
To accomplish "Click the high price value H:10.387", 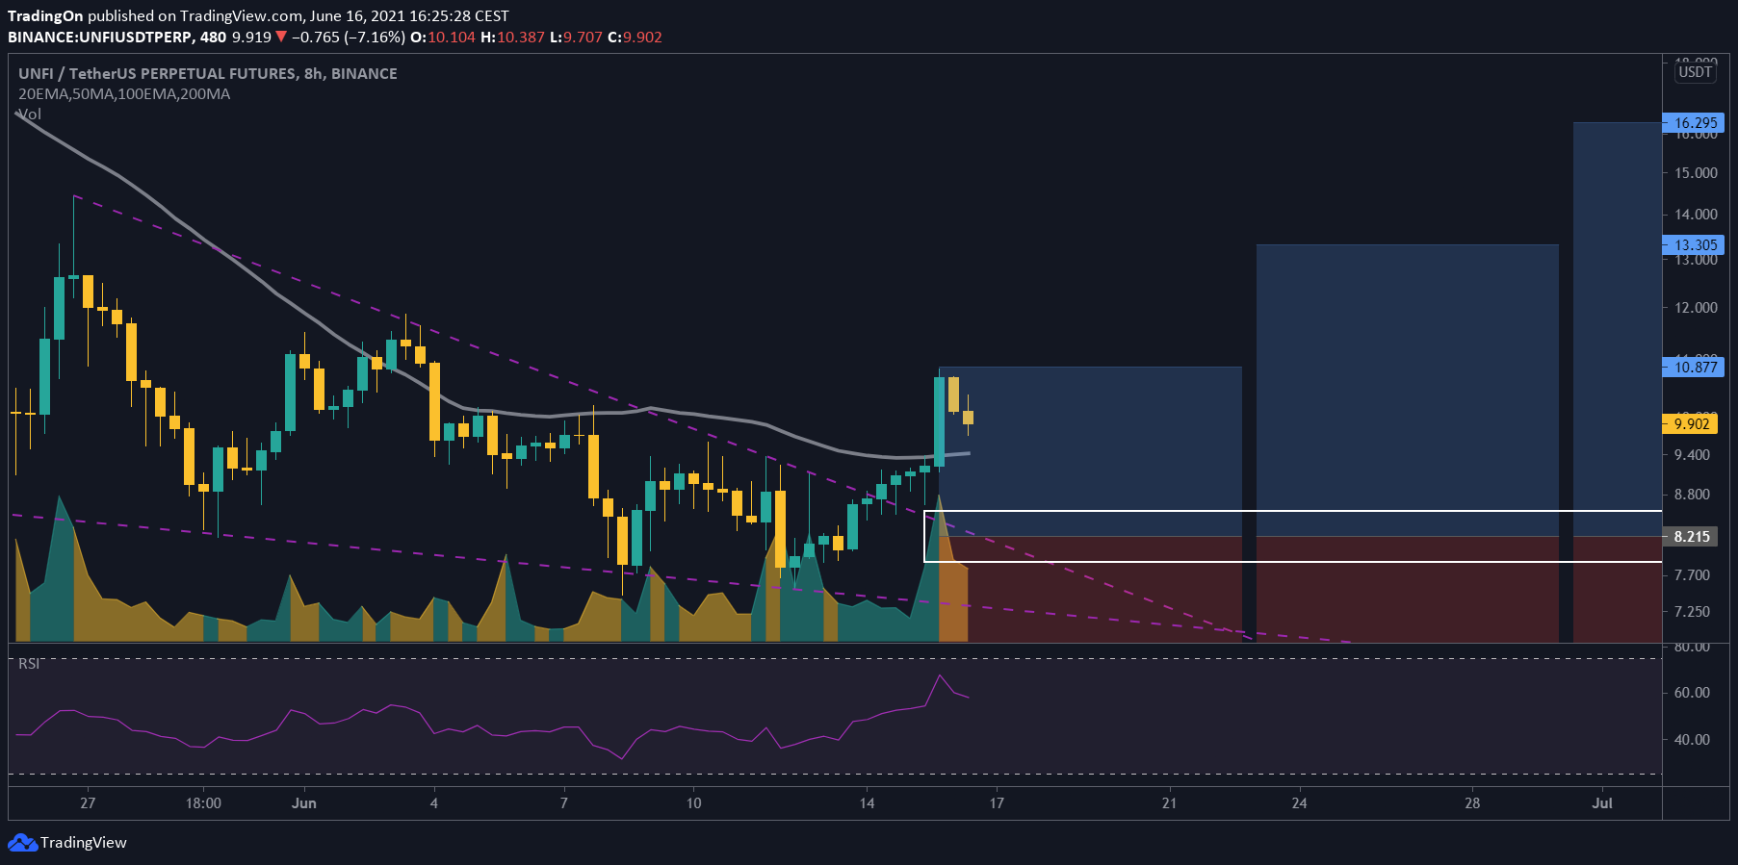I will (x=513, y=38).
